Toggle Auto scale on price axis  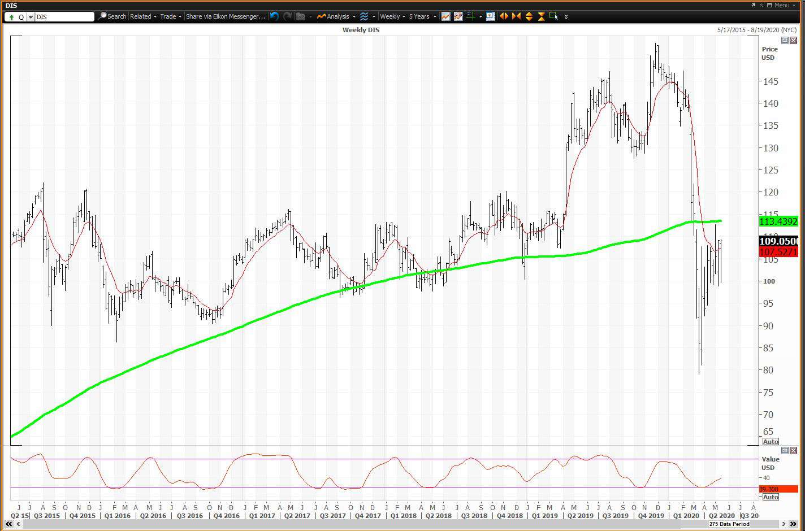point(771,442)
